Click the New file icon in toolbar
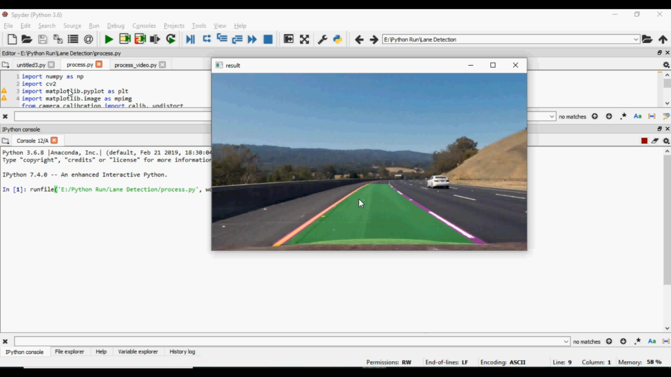Image resolution: width=671 pixels, height=377 pixels. tap(12, 39)
